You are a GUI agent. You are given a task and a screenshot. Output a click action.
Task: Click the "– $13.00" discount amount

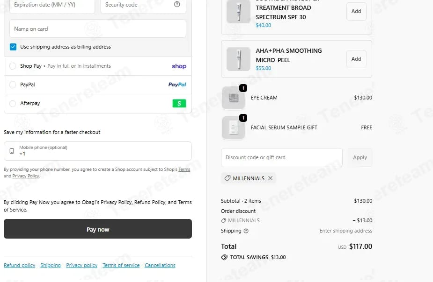[x=362, y=220]
